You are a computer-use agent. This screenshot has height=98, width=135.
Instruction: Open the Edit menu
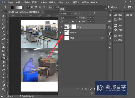tap(19, 2)
